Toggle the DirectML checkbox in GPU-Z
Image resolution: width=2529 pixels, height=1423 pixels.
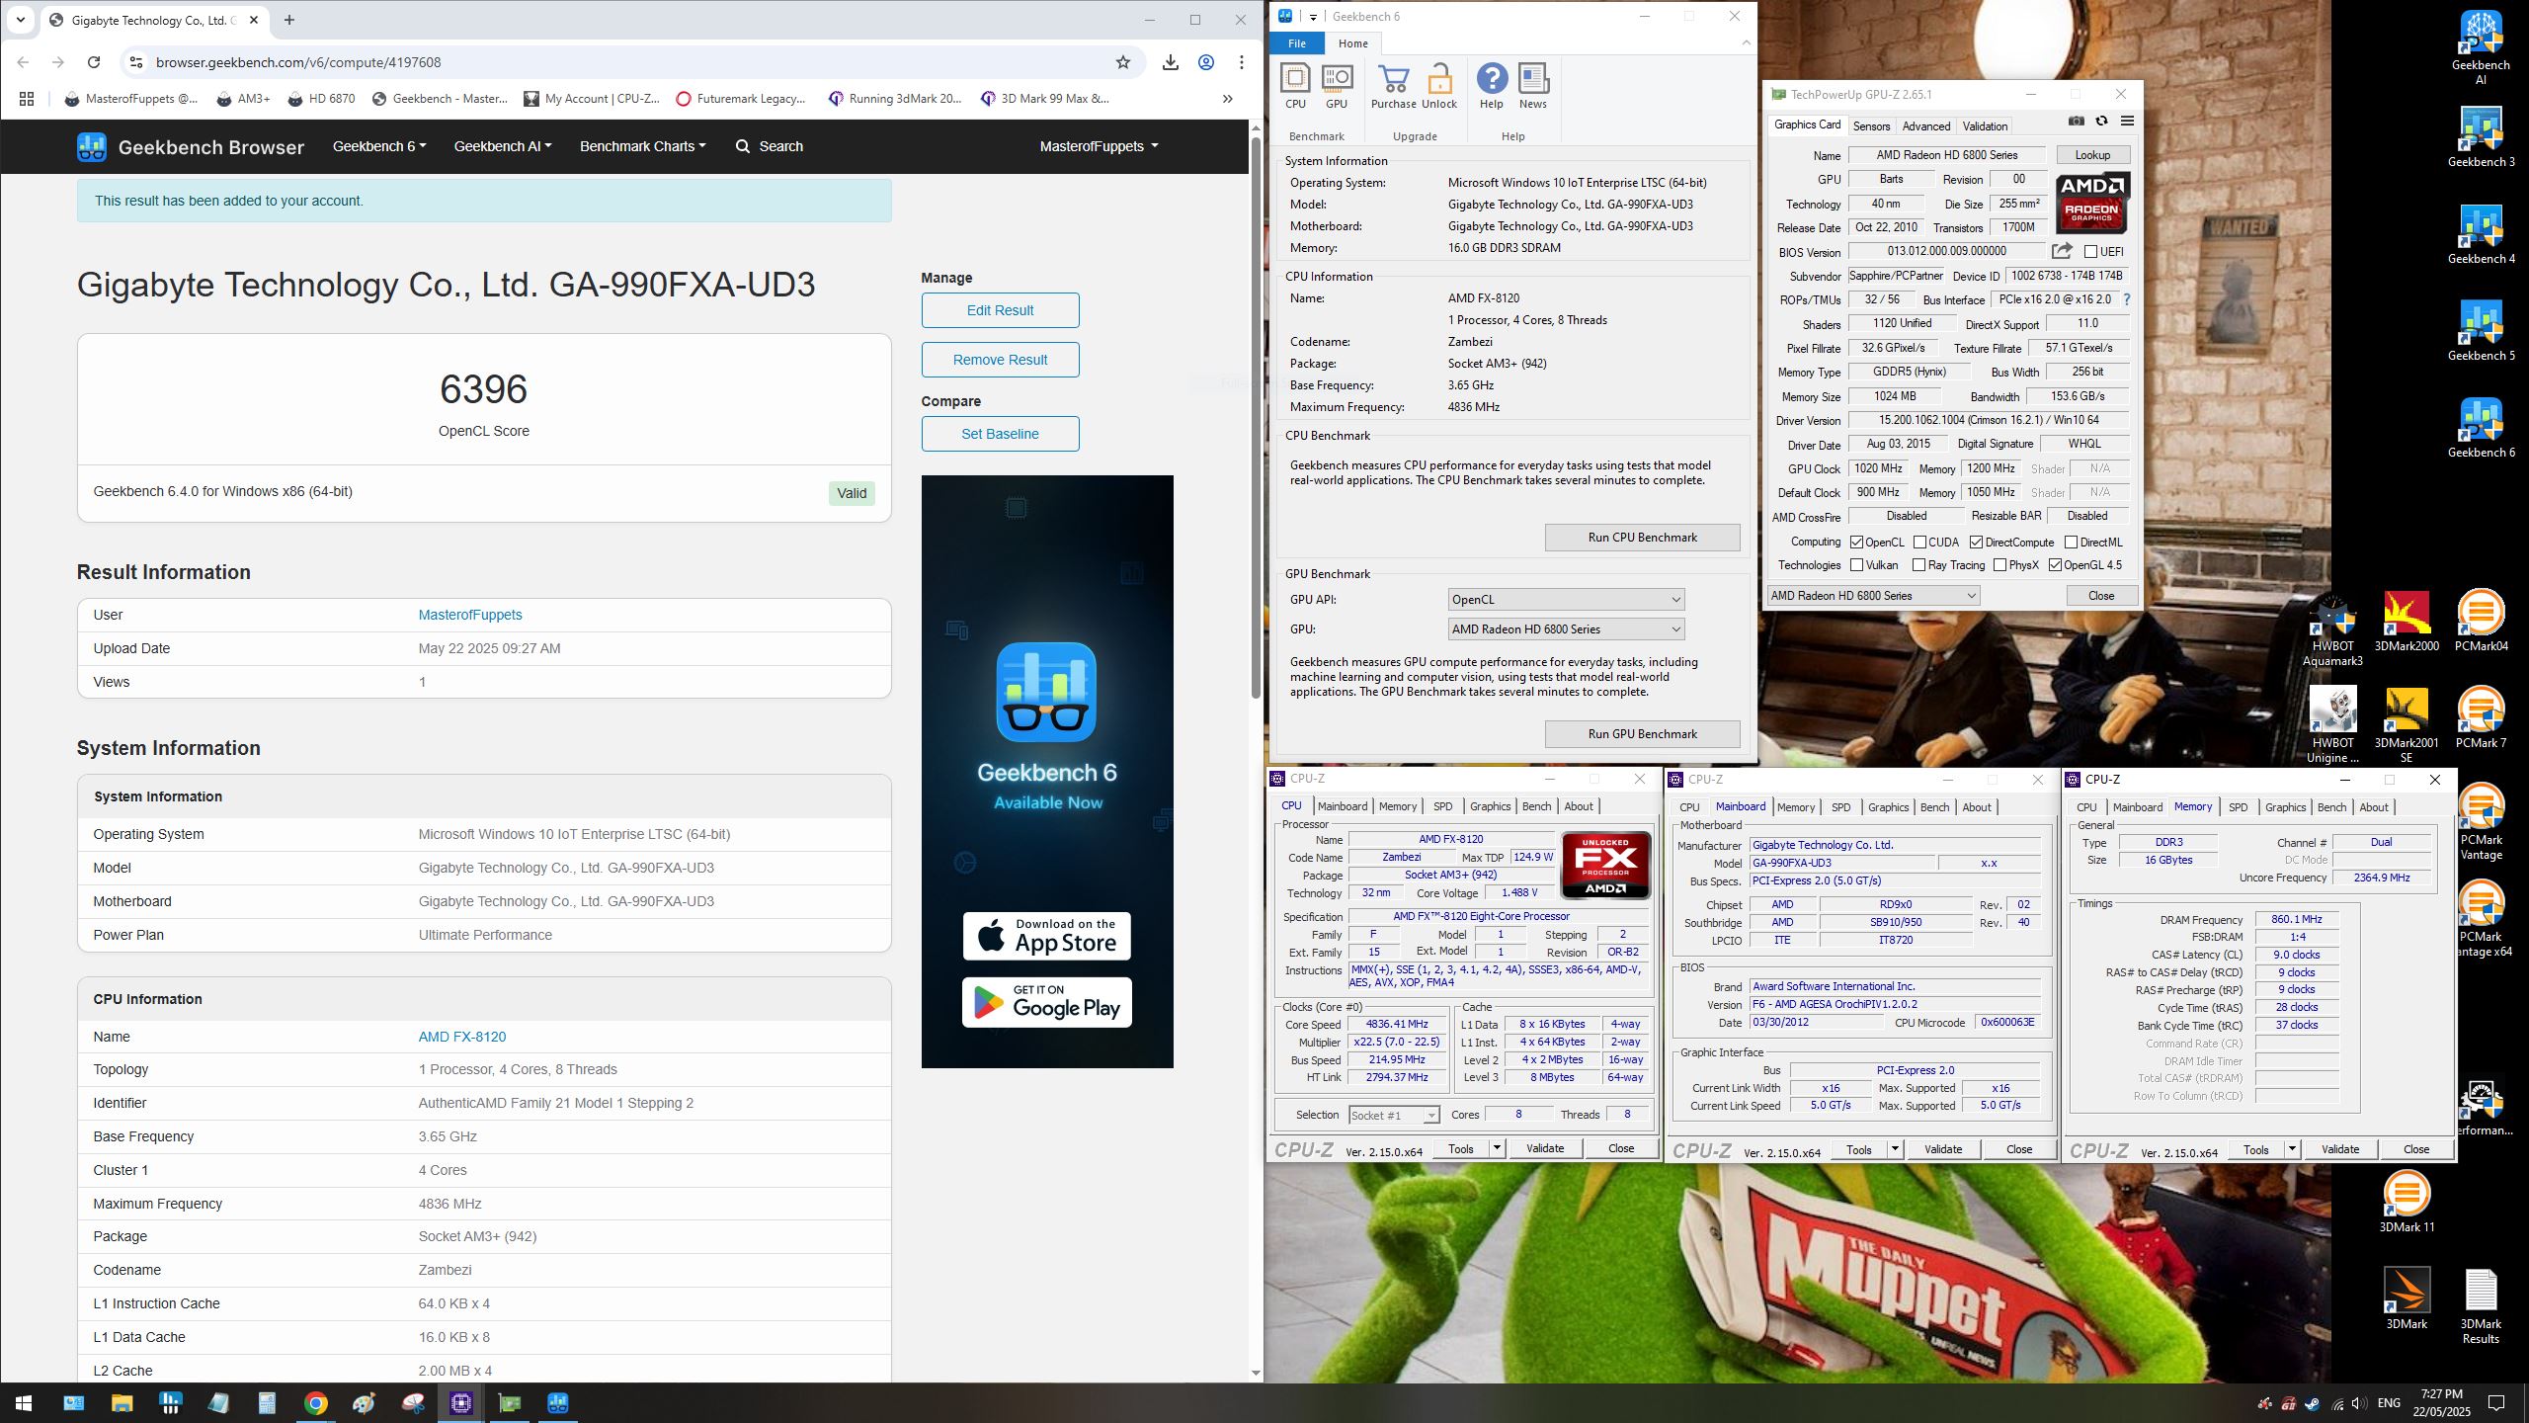[2071, 543]
